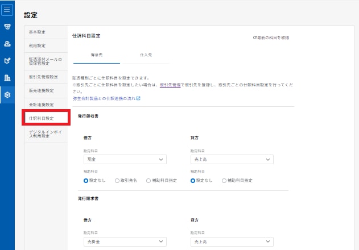Click external link icon after 仕訳連携の流れ
Image resolution: width=359 pixels, height=250 pixels.
(138, 98)
